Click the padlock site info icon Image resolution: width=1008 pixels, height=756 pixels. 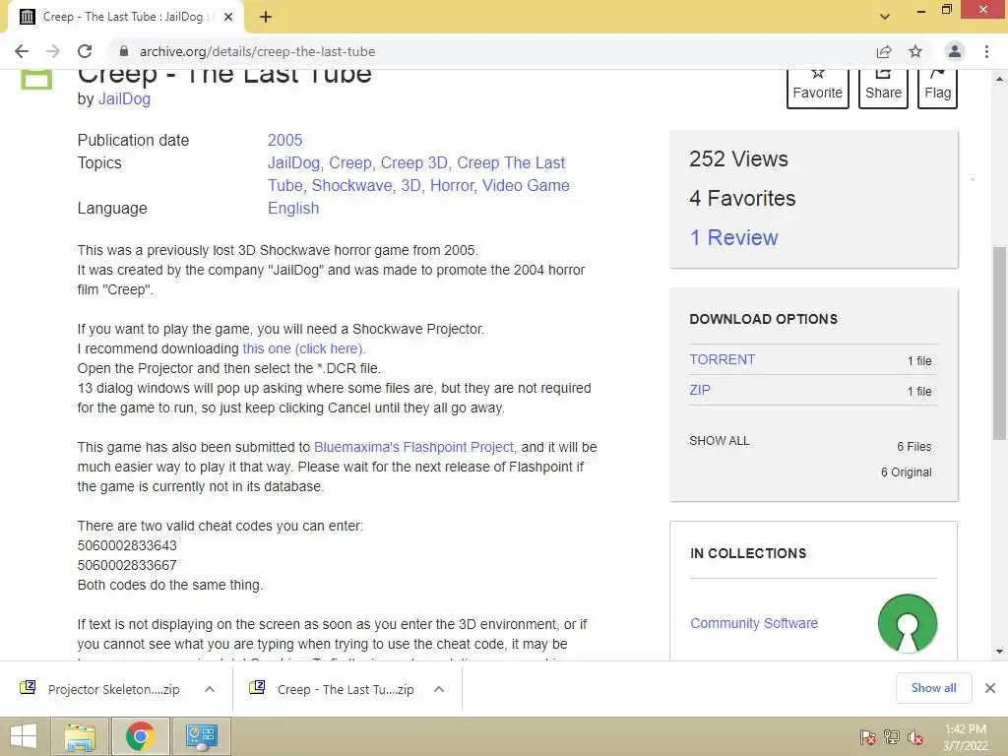(124, 51)
